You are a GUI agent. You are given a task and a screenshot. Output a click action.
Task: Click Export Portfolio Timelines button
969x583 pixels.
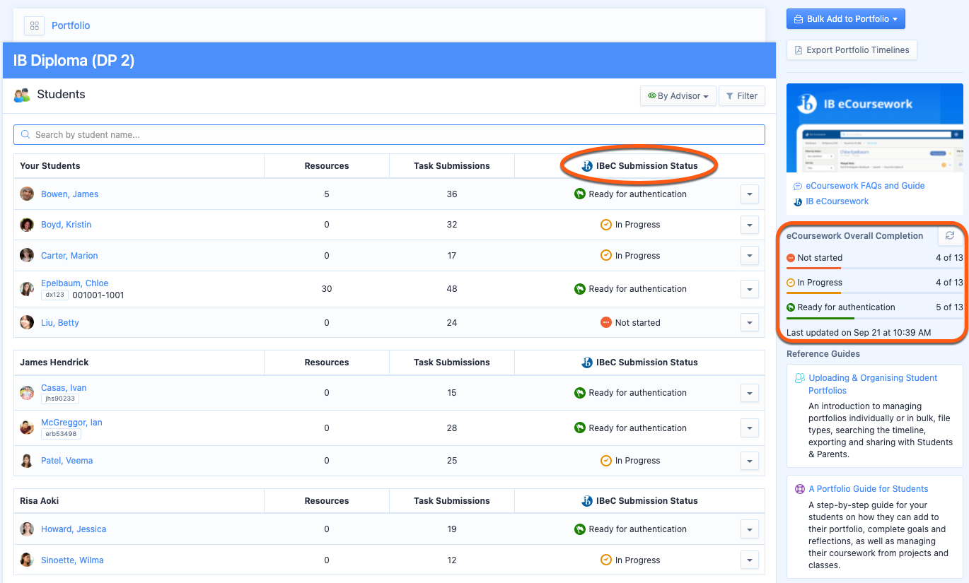tap(852, 50)
